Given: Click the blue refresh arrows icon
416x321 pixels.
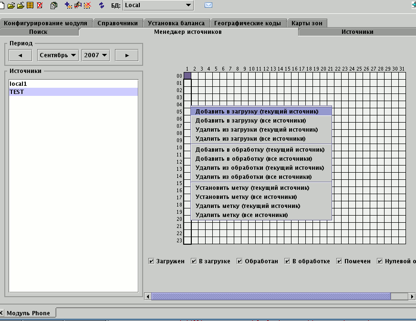Looking at the screenshot, I should pyautogui.click(x=101, y=5).
